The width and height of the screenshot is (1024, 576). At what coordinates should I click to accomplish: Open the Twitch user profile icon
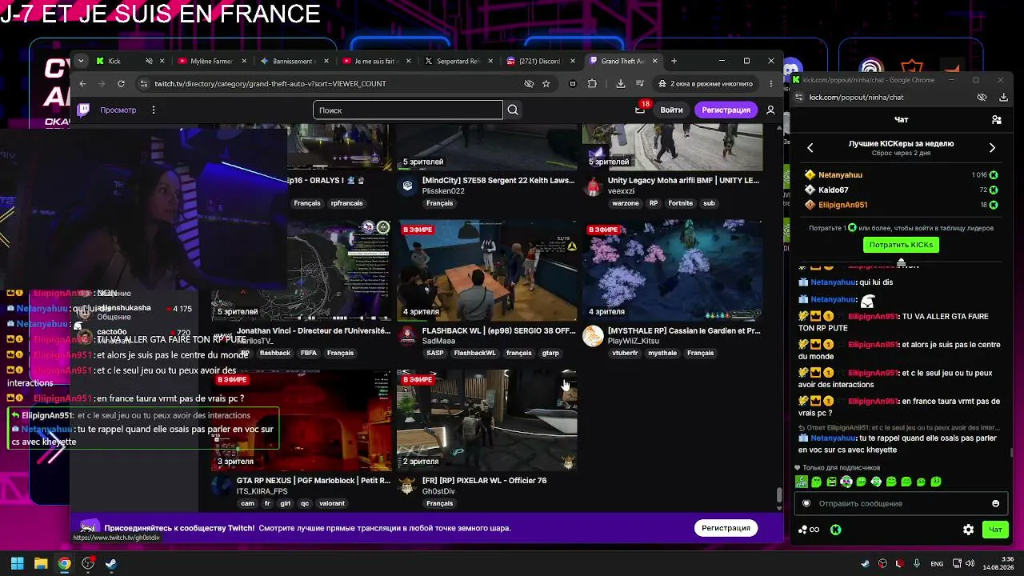point(770,110)
